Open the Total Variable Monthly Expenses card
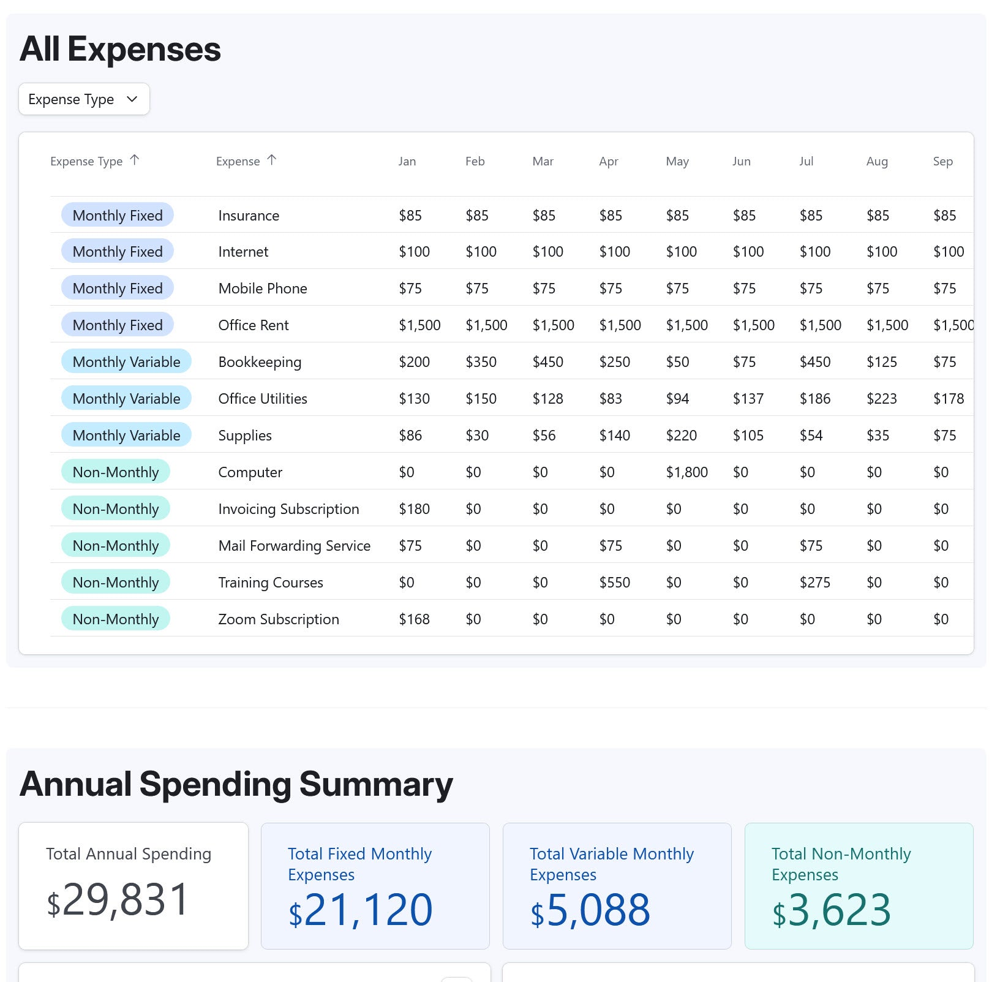This screenshot has width=1000, height=982. pos(617,886)
